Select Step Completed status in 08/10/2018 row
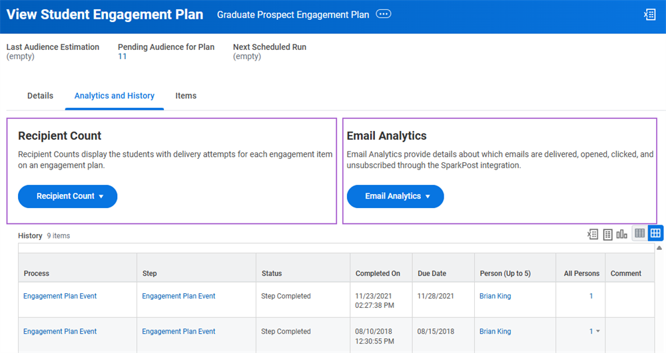The width and height of the screenshot is (666, 353). [286, 331]
